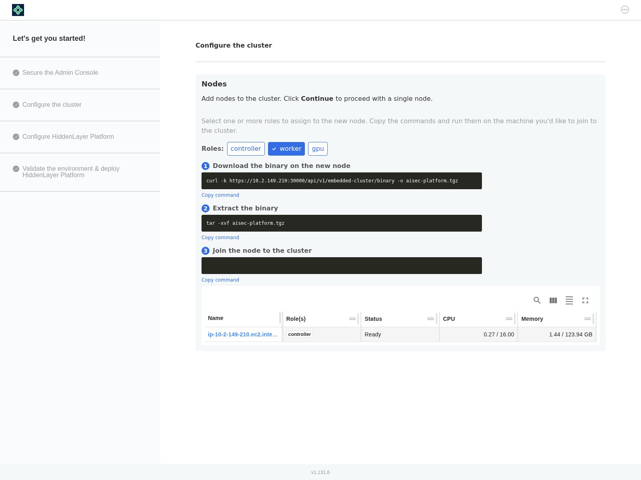
Task: Open Status column drag handle
Action: [431, 319]
